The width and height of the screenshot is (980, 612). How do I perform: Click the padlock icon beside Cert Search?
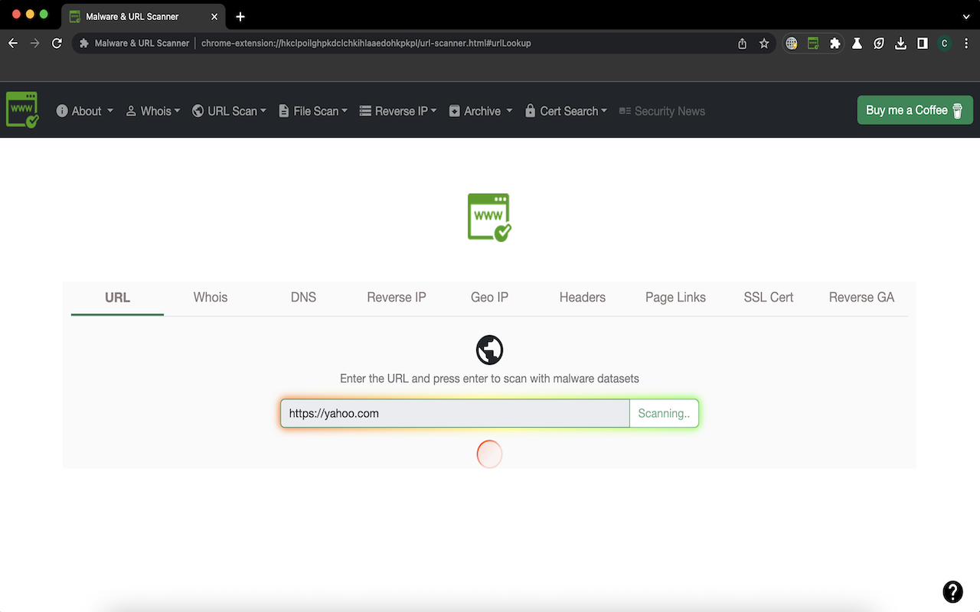pos(531,111)
